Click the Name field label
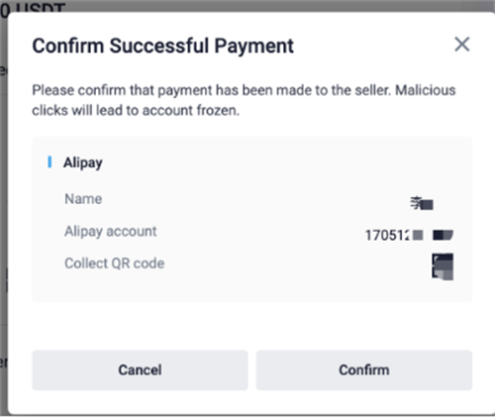 tap(83, 199)
